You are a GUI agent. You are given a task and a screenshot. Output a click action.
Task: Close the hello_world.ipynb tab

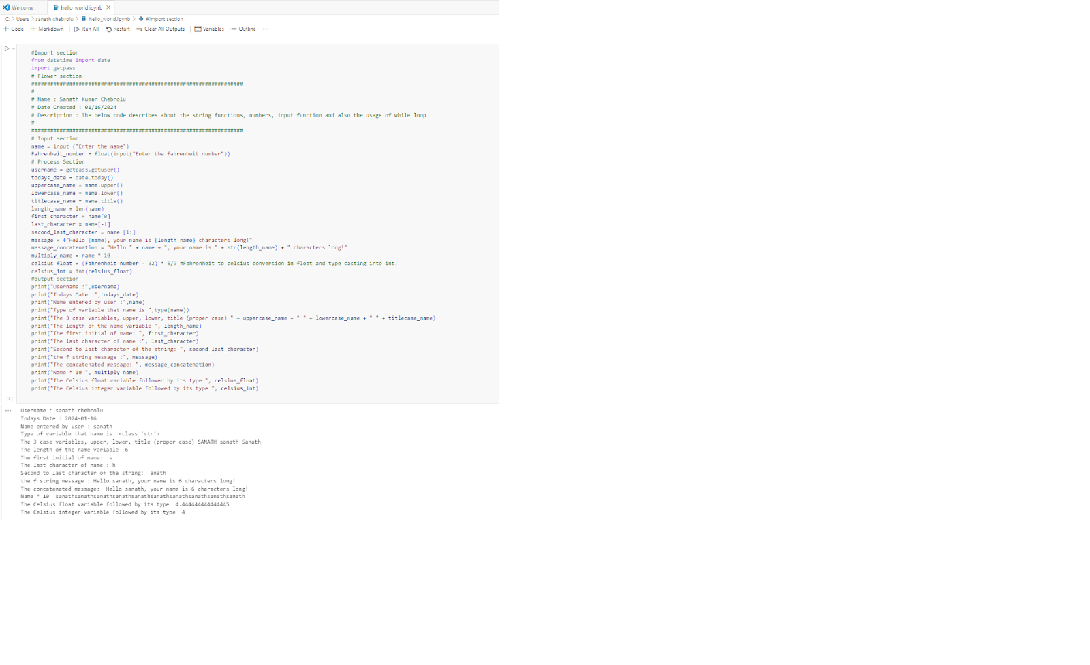pos(108,7)
